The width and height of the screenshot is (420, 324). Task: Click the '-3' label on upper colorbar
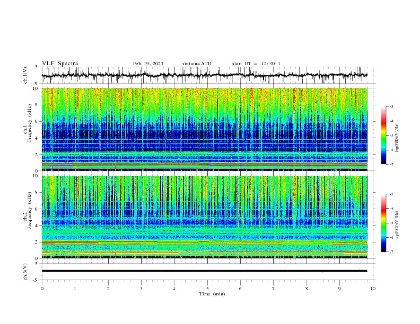pyautogui.click(x=391, y=106)
